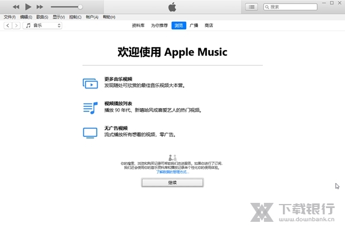The image size is (345, 227).
Task: Click the privacy handshake people icon
Action: [x=172, y=157]
